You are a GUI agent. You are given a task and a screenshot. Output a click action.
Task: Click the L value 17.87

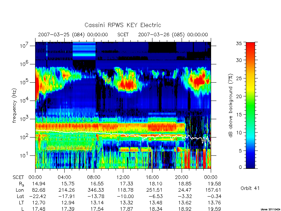(126, 209)
